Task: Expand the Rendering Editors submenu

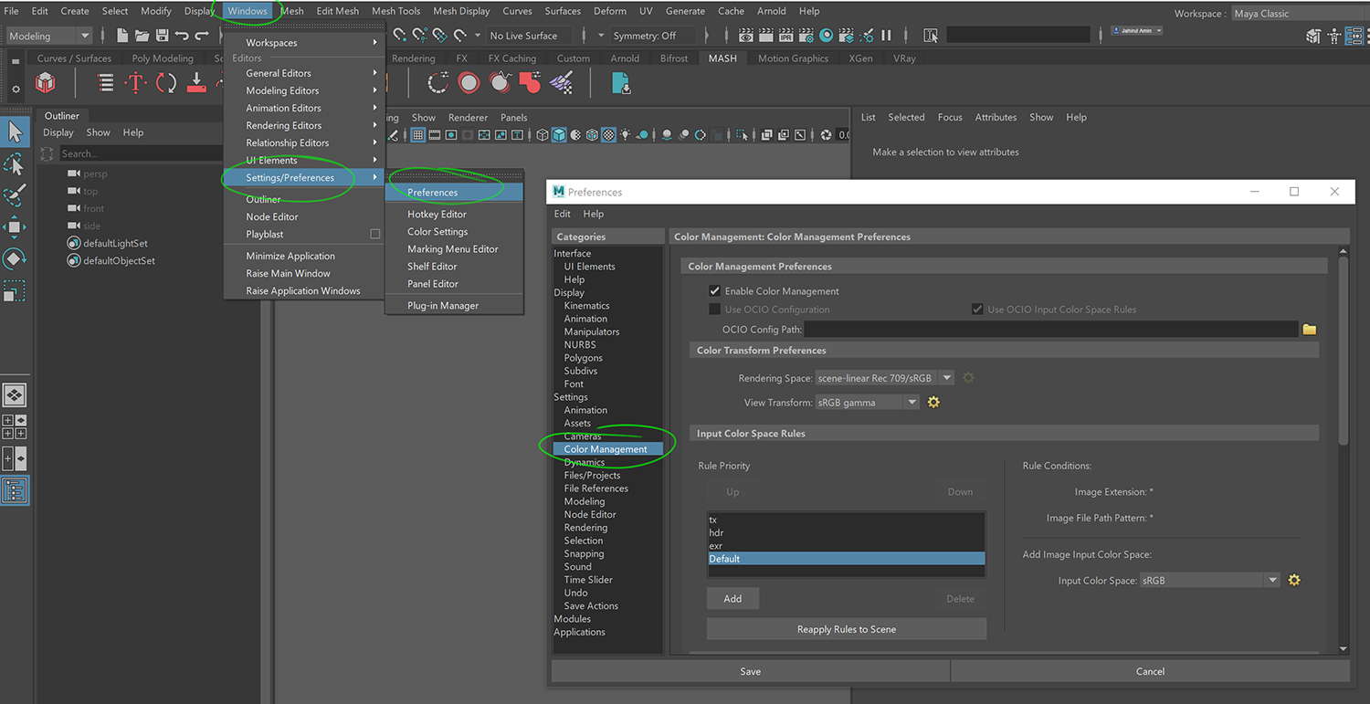Action: click(x=304, y=125)
